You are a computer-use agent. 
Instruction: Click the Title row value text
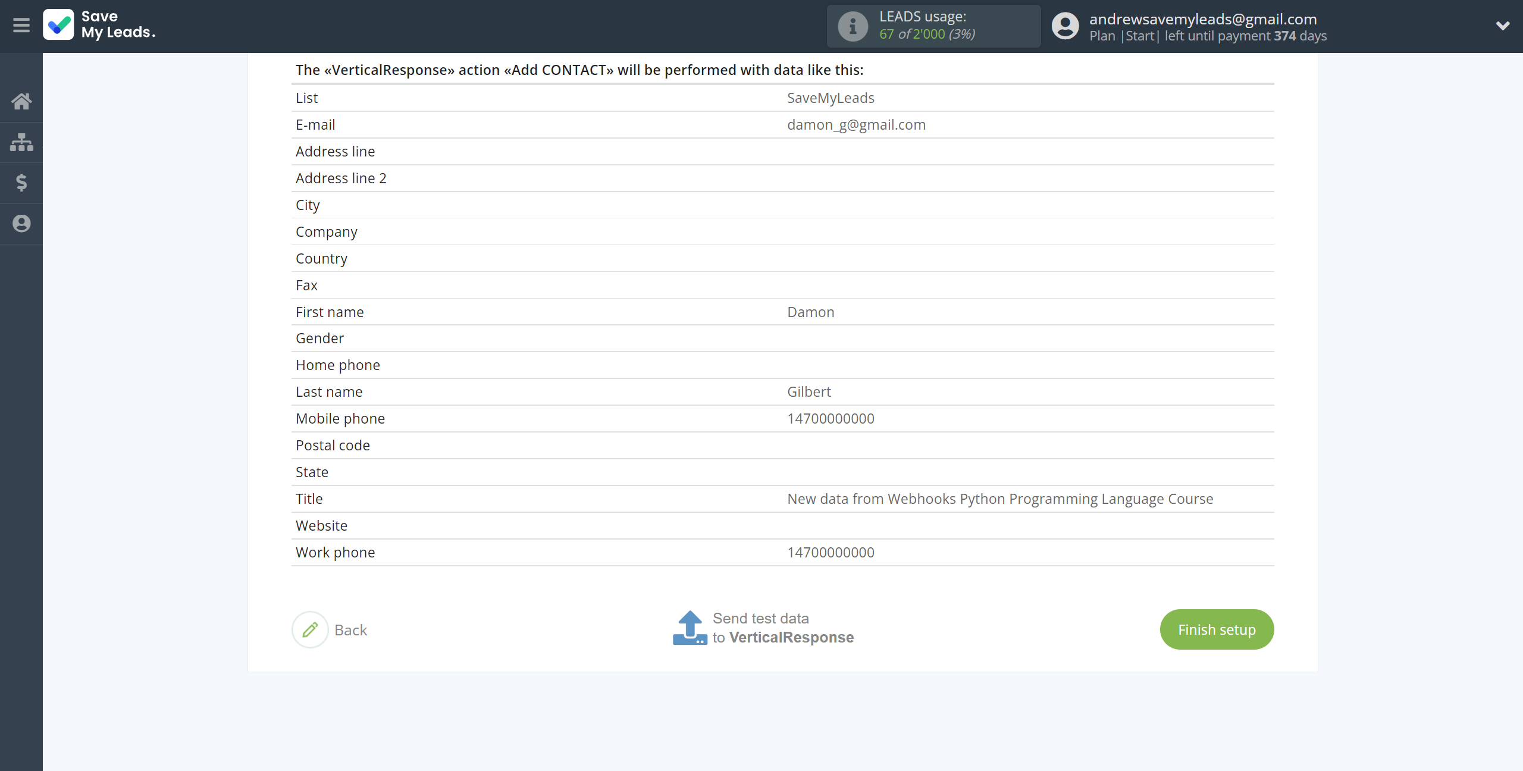pos(999,499)
